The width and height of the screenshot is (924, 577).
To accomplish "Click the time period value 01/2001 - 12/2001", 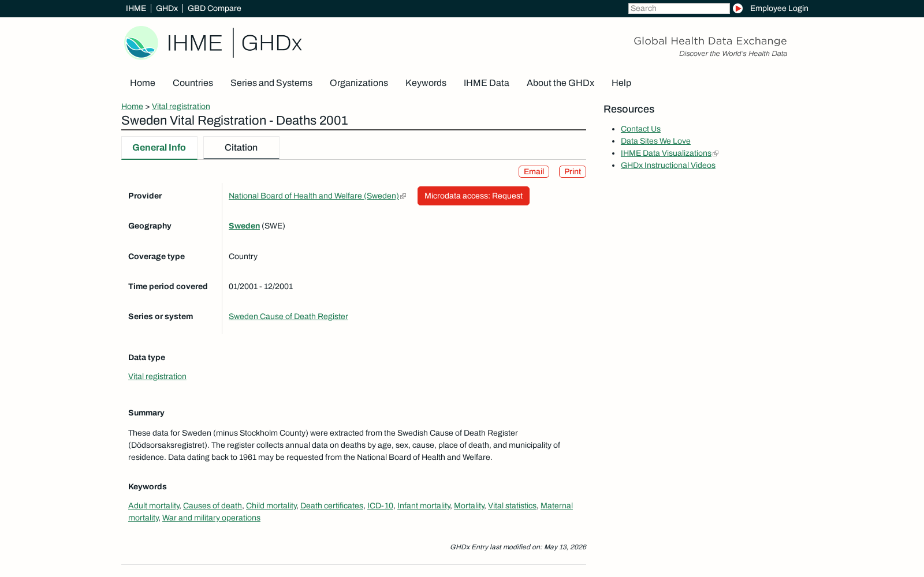I will pyautogui.click(x=261, y=287).
